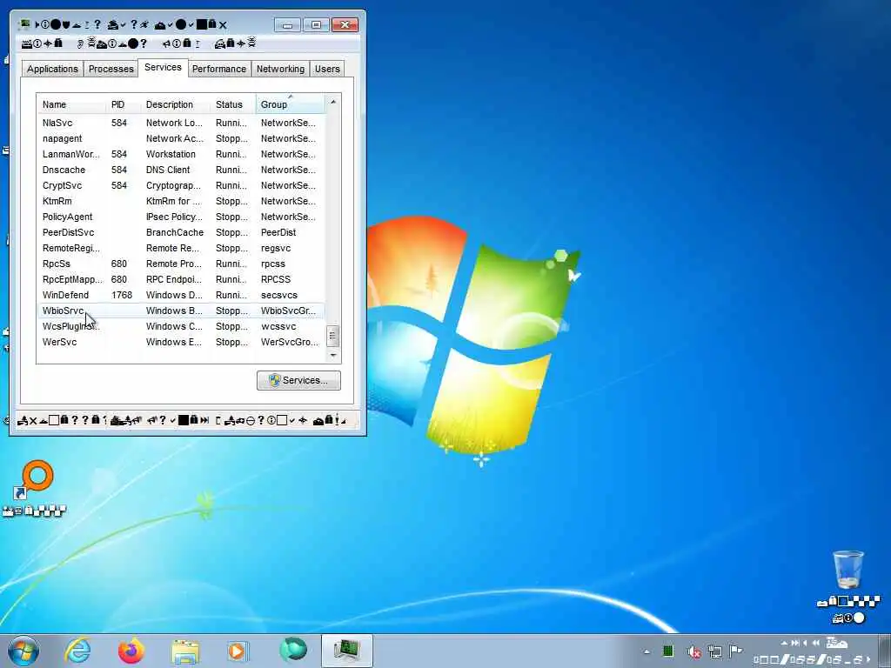Select the KtmRm service row
Viewport: 891px width, 668px height.
point(181,201)
